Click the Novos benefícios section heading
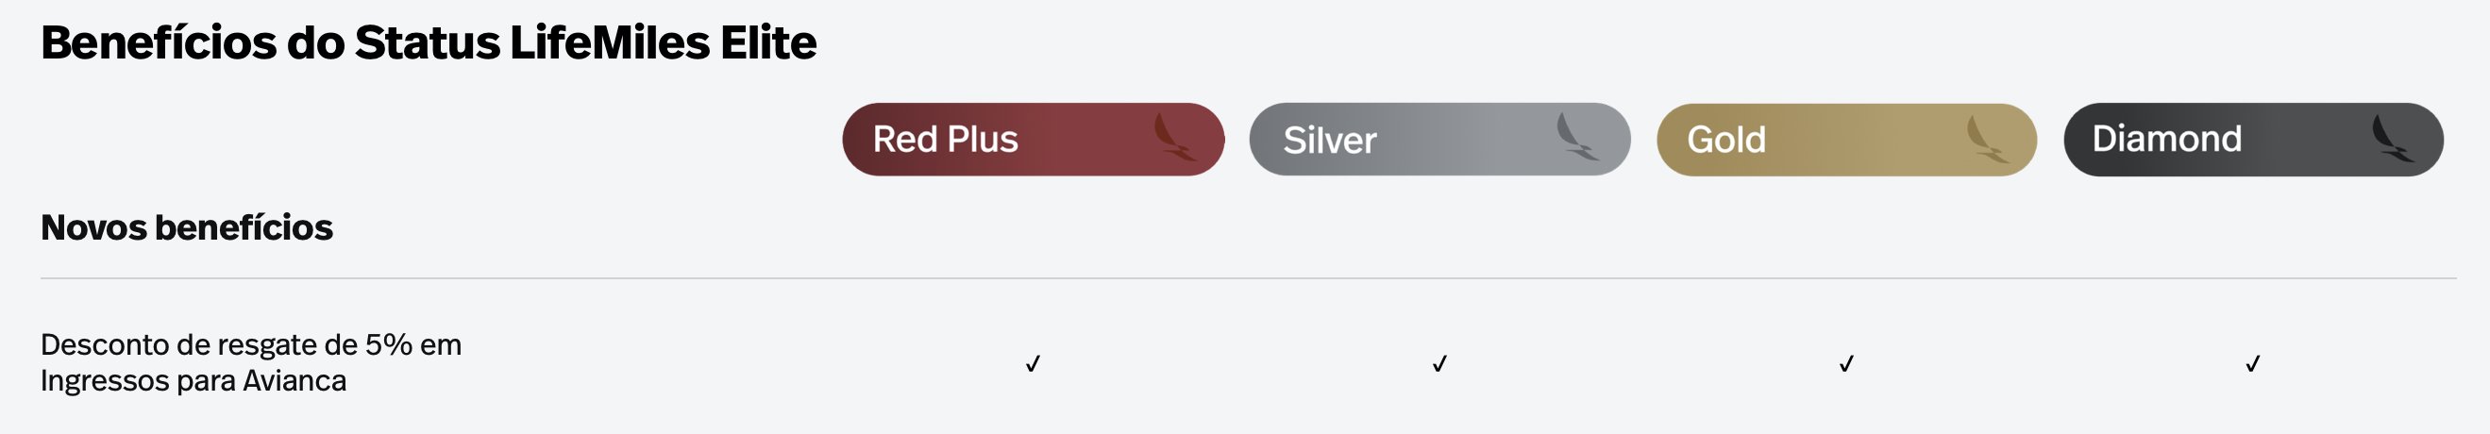The height and width of the screenshot is (434, 2490). 187,227
